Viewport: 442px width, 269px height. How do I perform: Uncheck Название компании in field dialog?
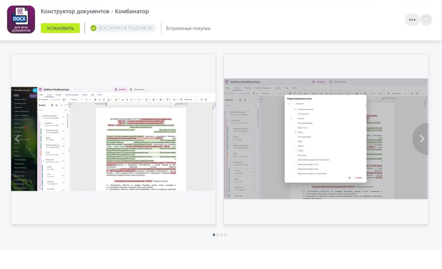[296, 109]
